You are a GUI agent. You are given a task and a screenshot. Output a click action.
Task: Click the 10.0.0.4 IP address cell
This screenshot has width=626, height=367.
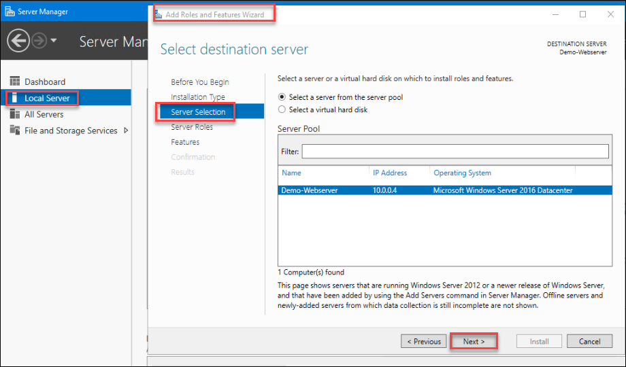[x=384, y=190]
